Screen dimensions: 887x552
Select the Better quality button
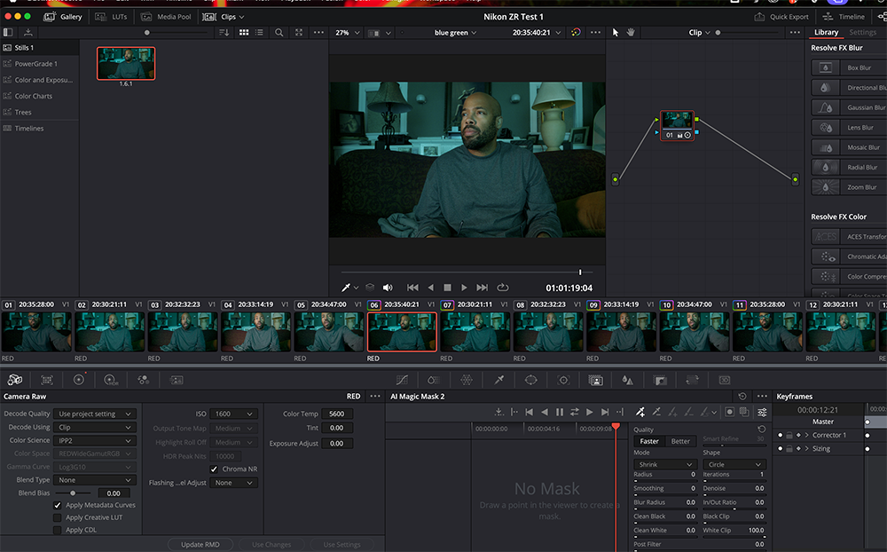click(680, 441)
